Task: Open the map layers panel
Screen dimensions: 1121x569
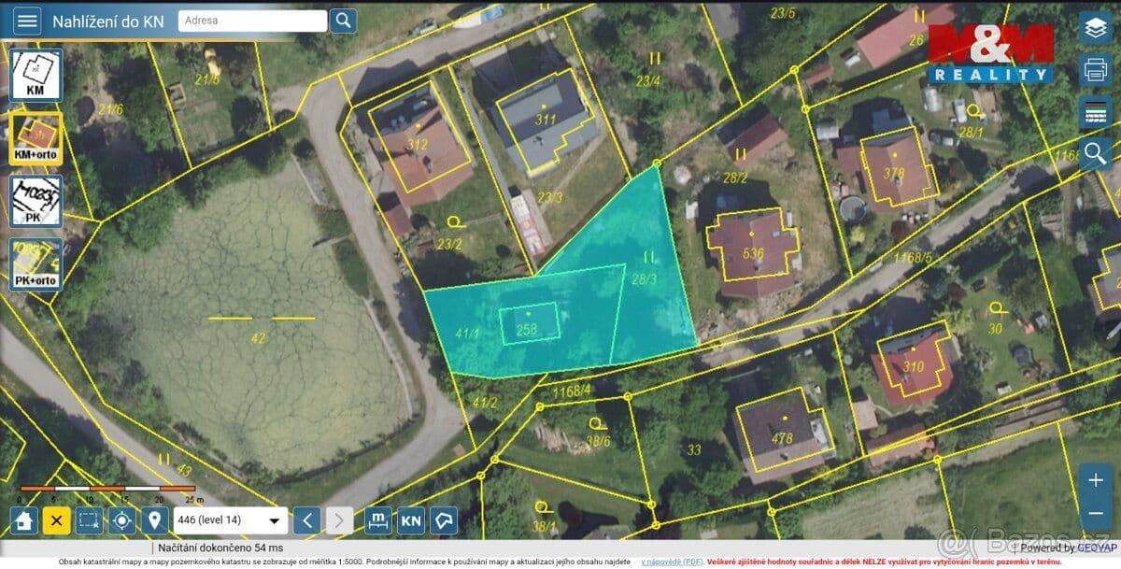Action: pos(1095,26)
